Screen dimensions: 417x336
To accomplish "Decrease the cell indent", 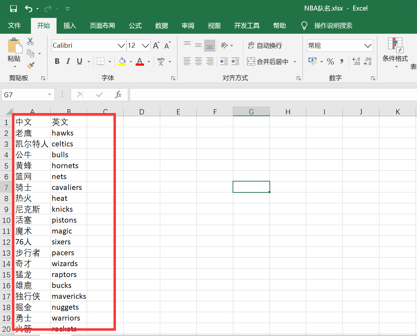I will tap(224, 61).
